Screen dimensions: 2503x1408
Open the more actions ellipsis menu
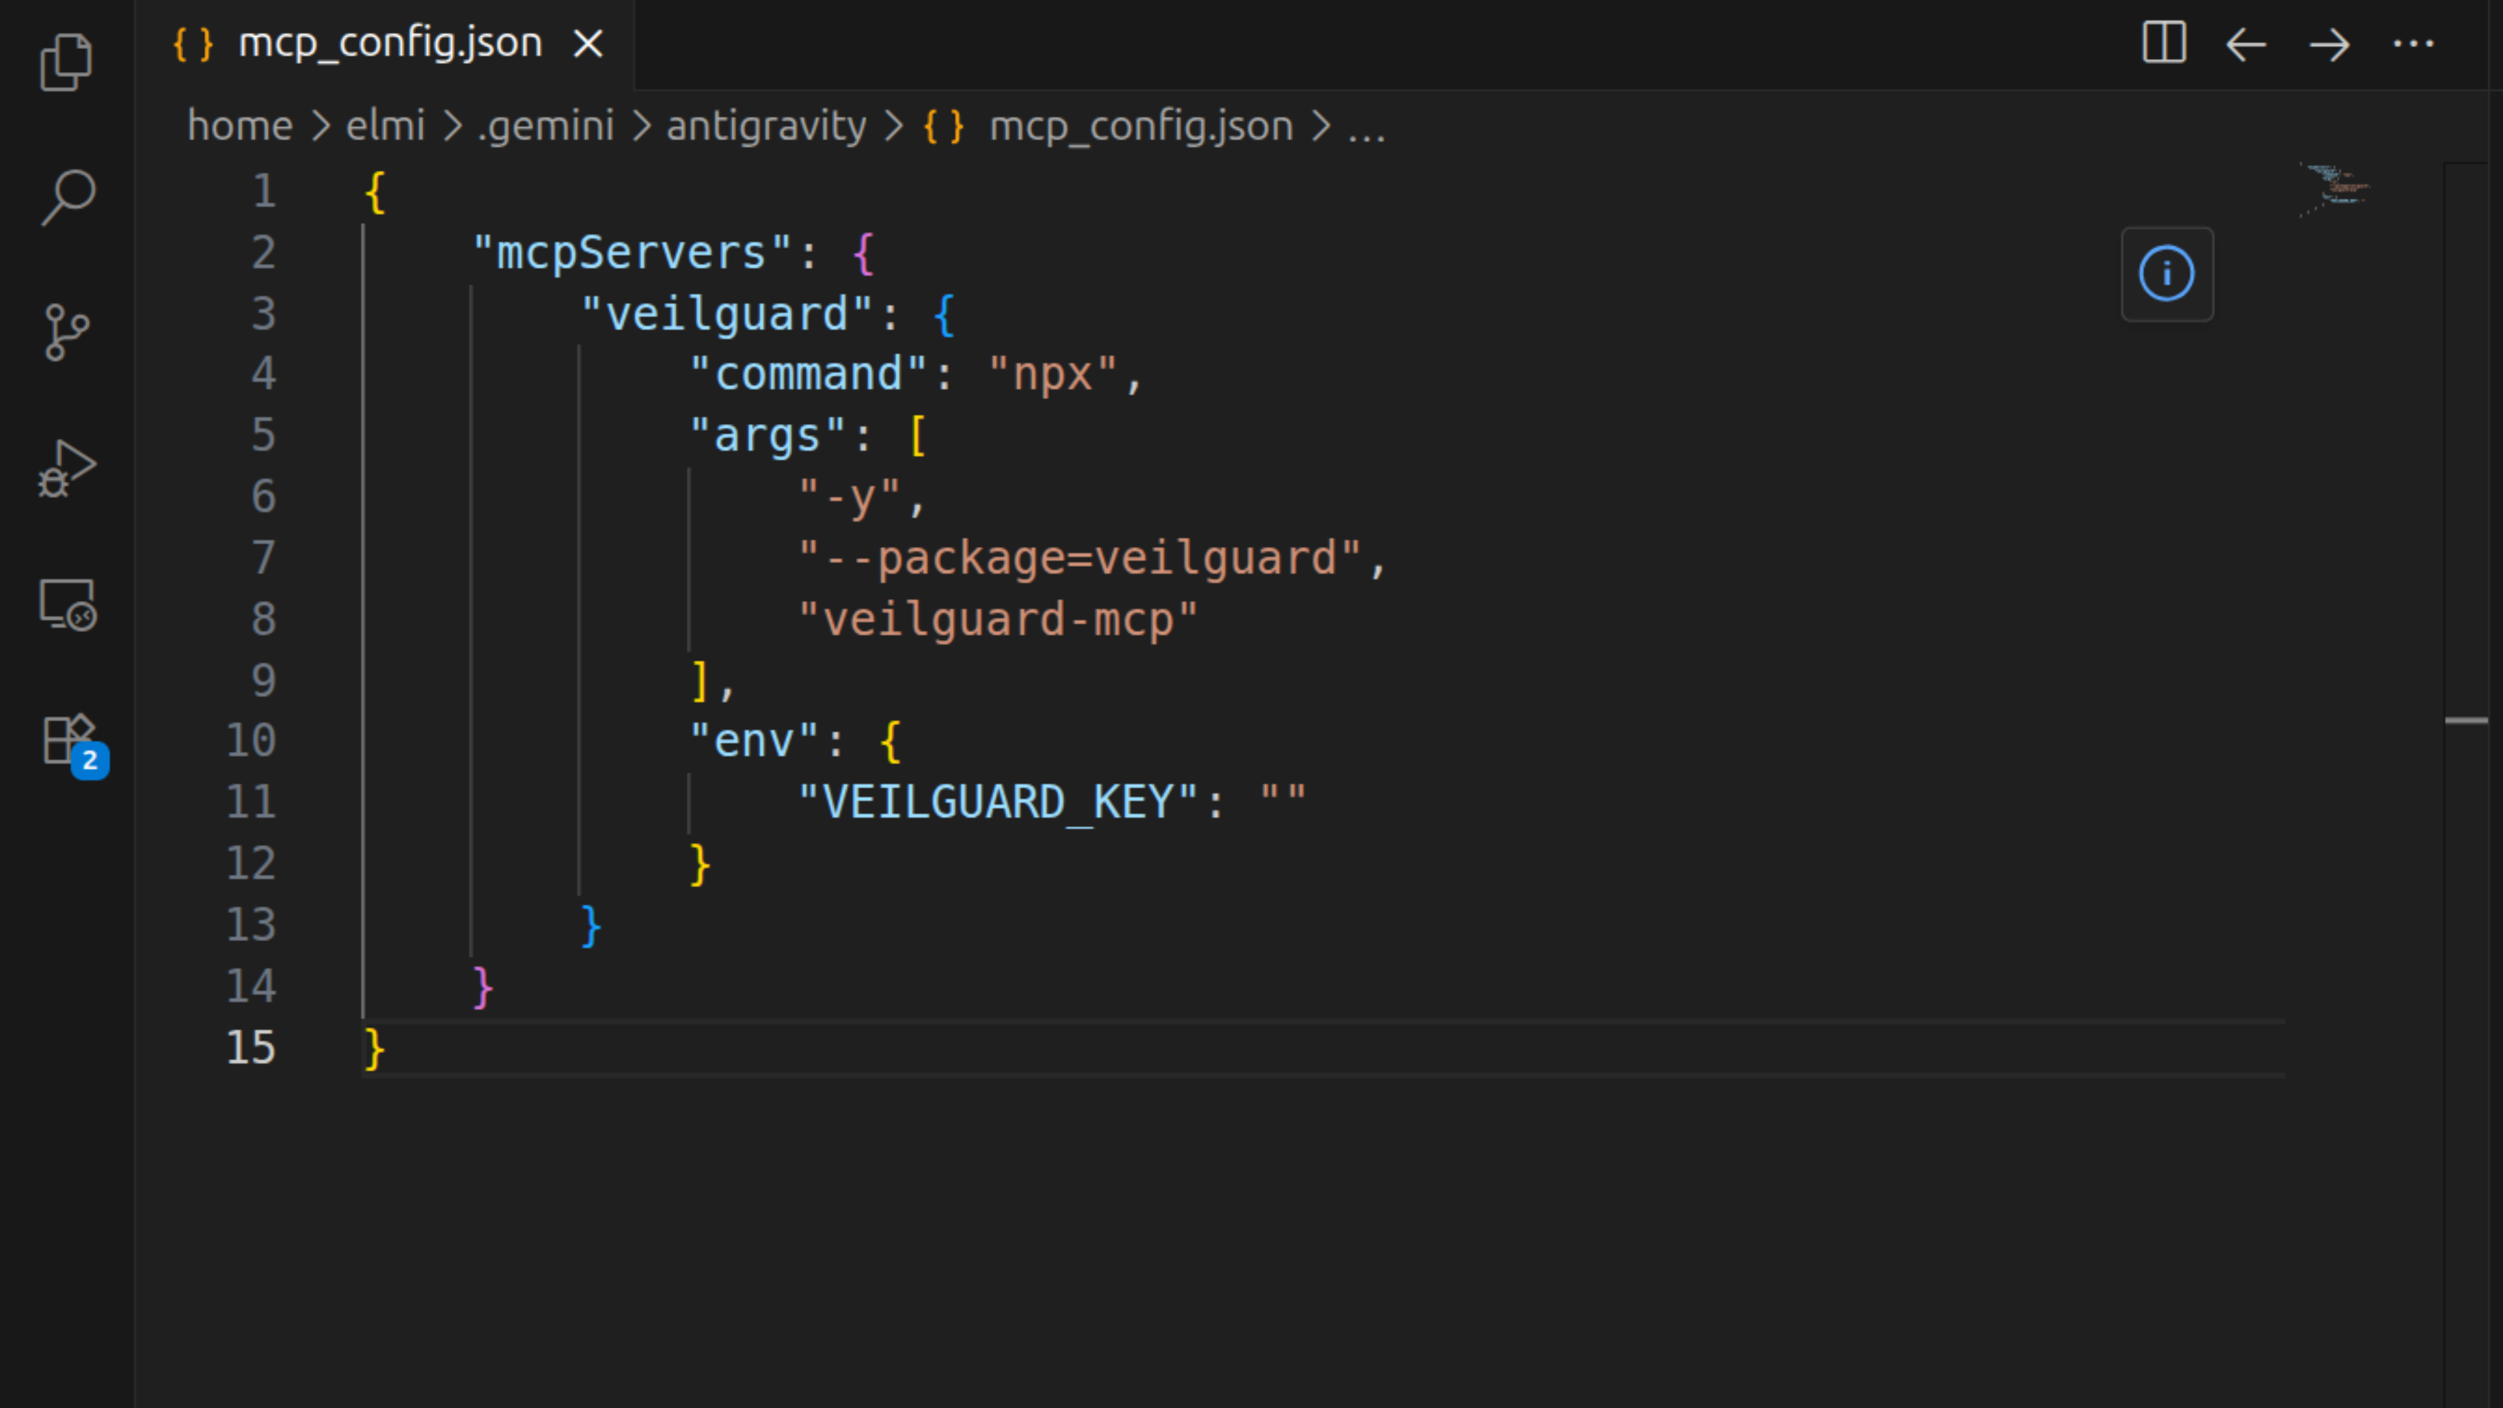pos(2414,44)
